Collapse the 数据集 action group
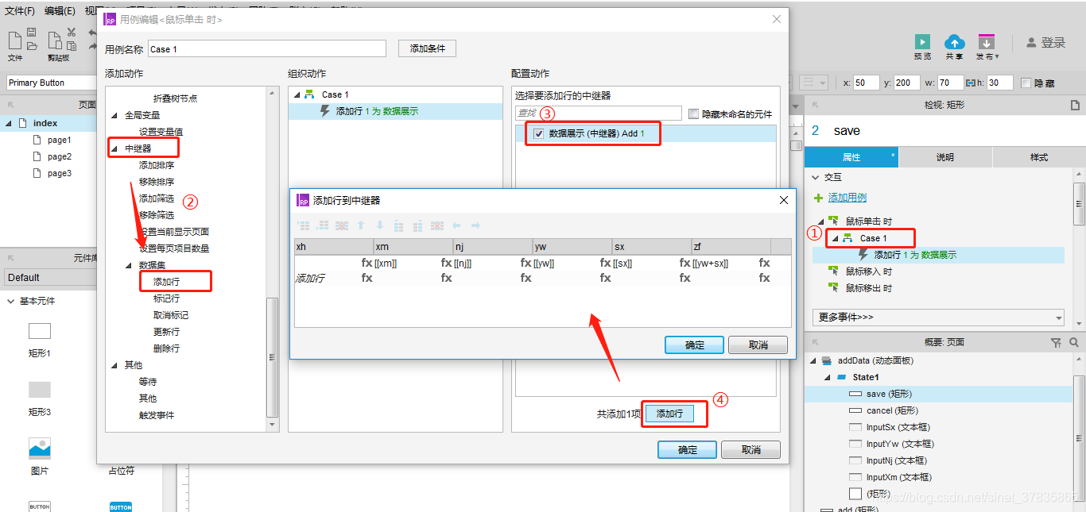The width and height of the screenshot is (1086, 512). pos(128,265)
